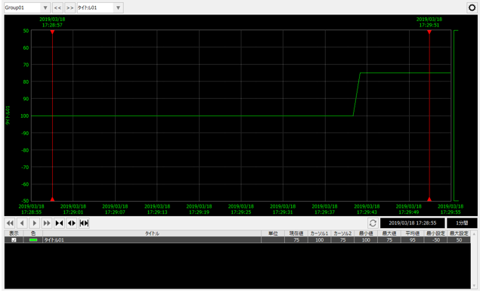The width and height of the screenshot is (480, 293).
Task: Step forward with the single right arrow
Action: coord(34,224)
